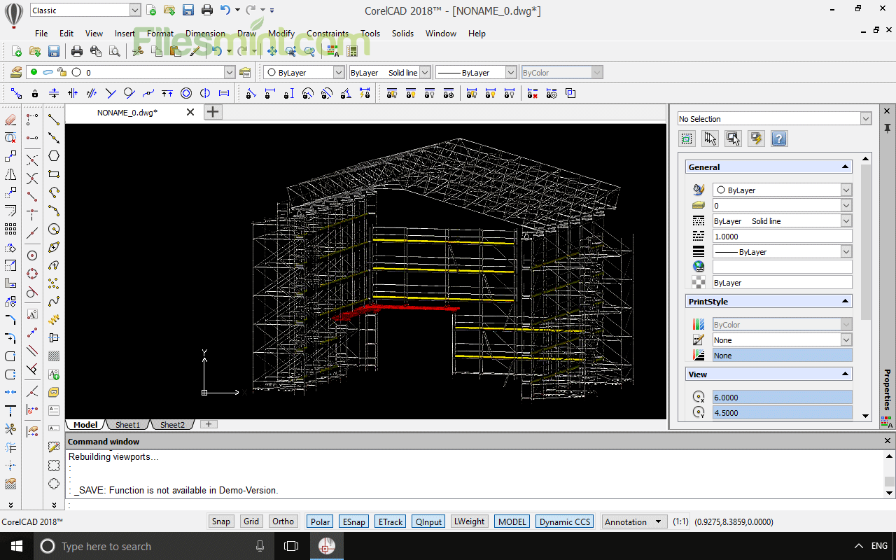
Task: Toggle the Ortho mode button
Action: click(x=283, y=521)
